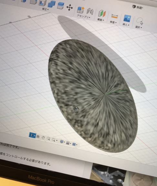
Task: Expand the アセンブリ dropdown
Action: pos(83,16)
